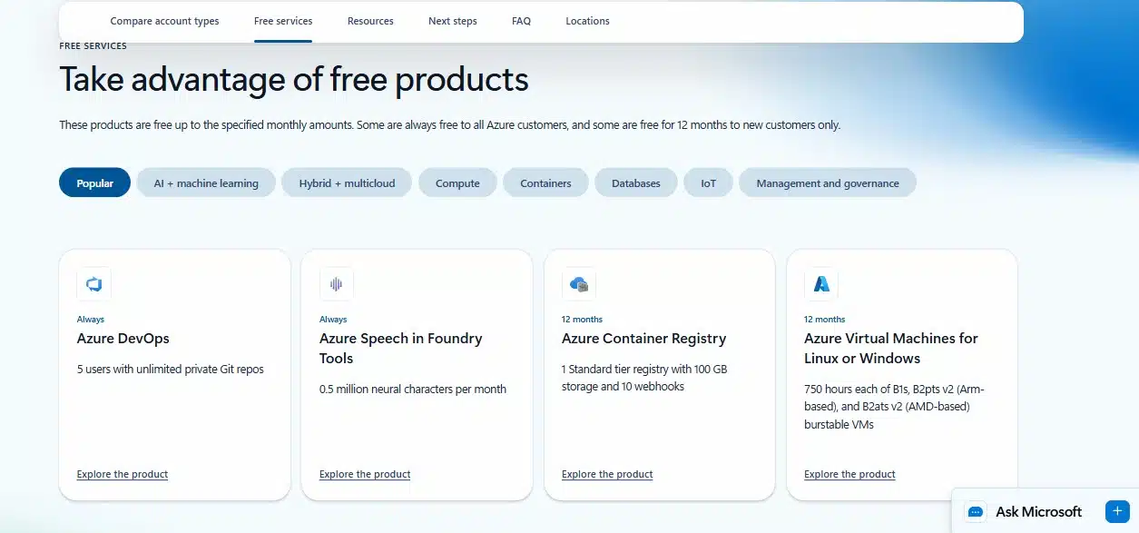Explore the product link for Container Registry

point(607,474)
